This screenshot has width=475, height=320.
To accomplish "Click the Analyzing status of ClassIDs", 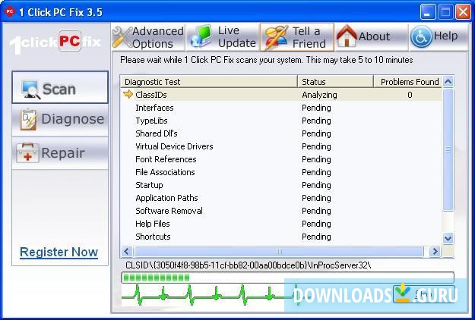I will (319, 95).
